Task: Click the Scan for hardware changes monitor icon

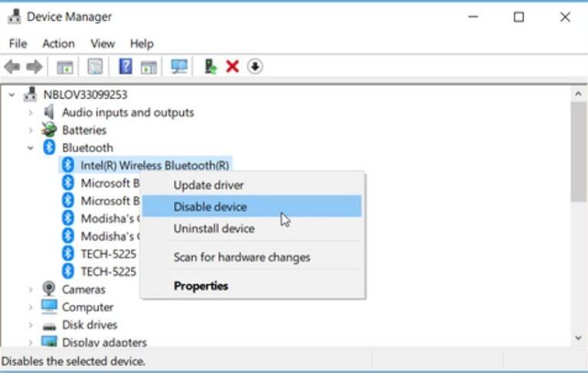Action: (x=179, y=67)
